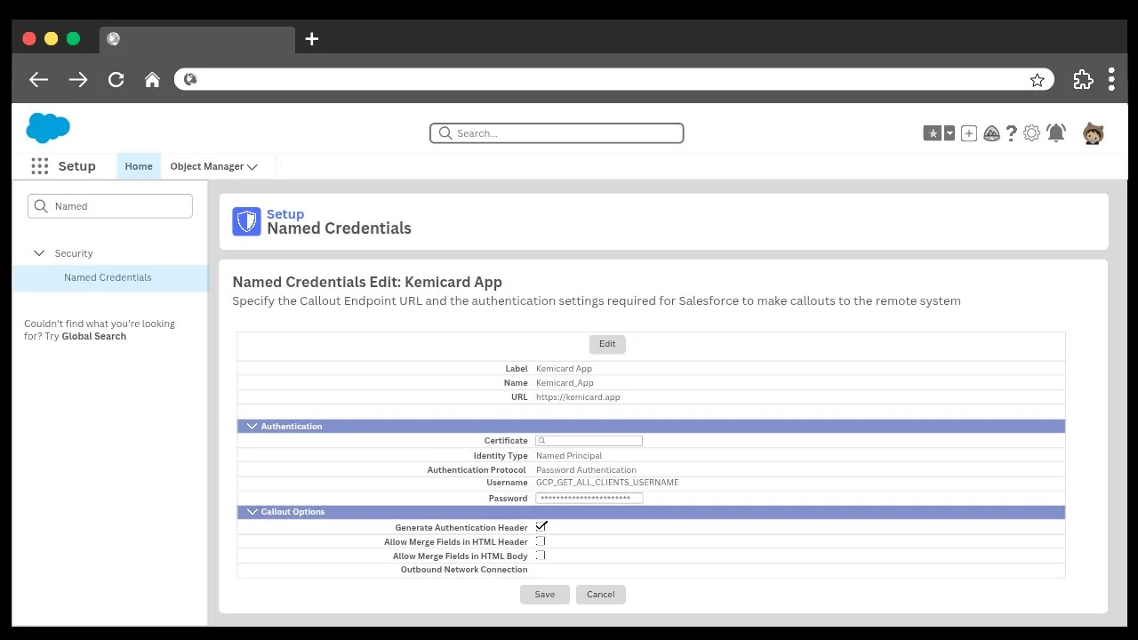
Task: Click the Password field
Action: (x=589, y=499)
